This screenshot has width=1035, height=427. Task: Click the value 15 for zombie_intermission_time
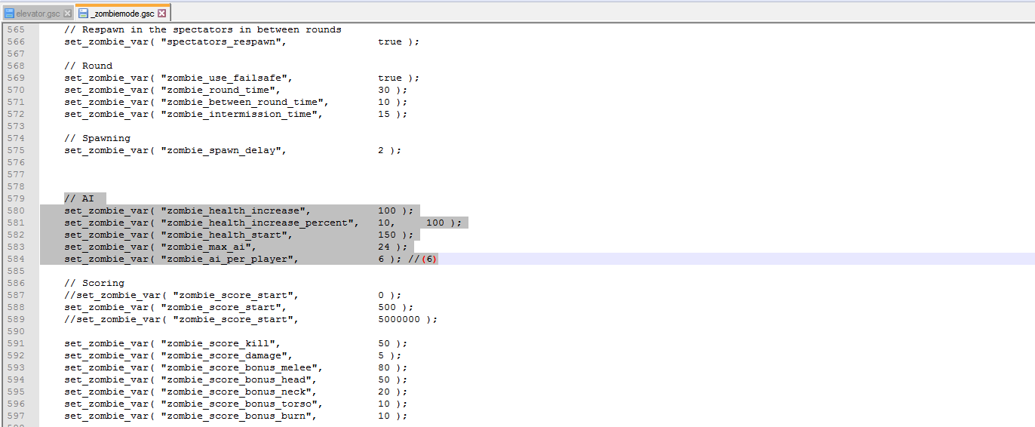click(384, 114)
